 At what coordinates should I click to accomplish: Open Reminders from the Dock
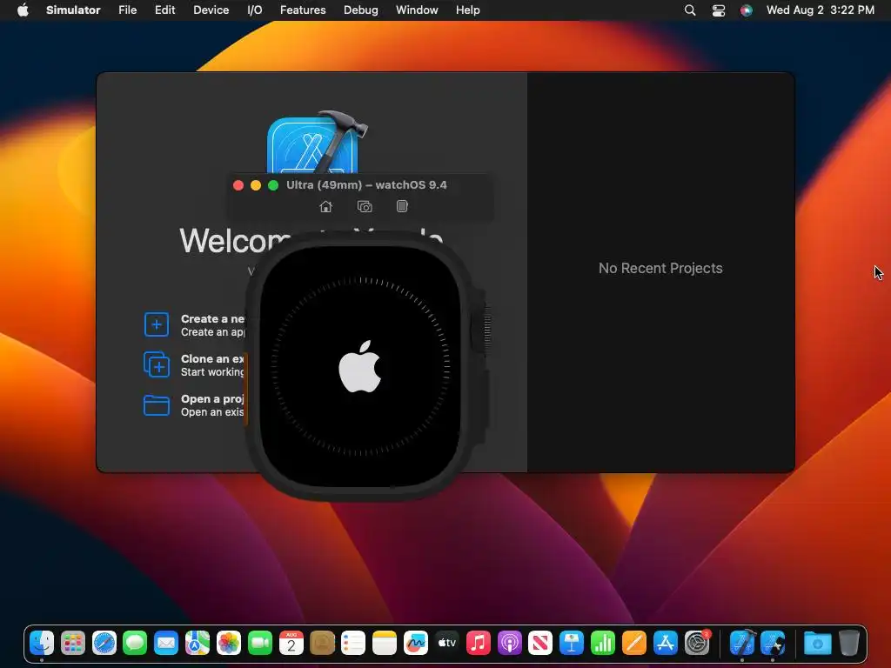tap(353, 643)
